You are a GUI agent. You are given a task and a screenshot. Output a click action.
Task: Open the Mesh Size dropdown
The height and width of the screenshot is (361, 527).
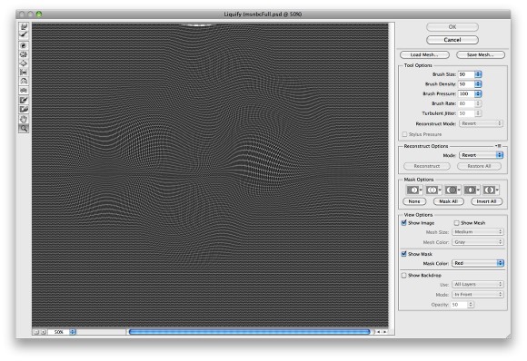tap(478, 232)
